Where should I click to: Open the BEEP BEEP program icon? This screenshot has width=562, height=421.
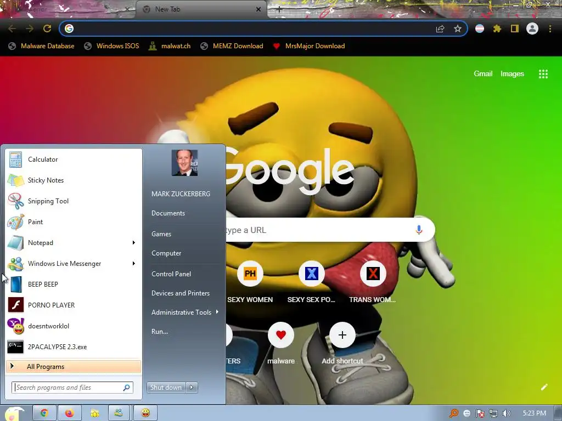point(15,285)
